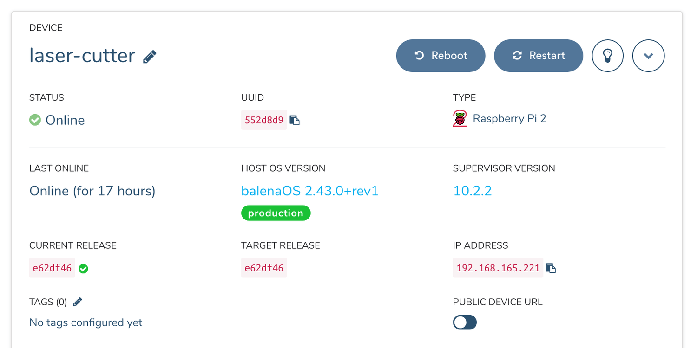The height and width of the screenshot is (348, 697).
Task: Click the Raspberry Pi 2 type label
Action: click(x=509, y=119)
